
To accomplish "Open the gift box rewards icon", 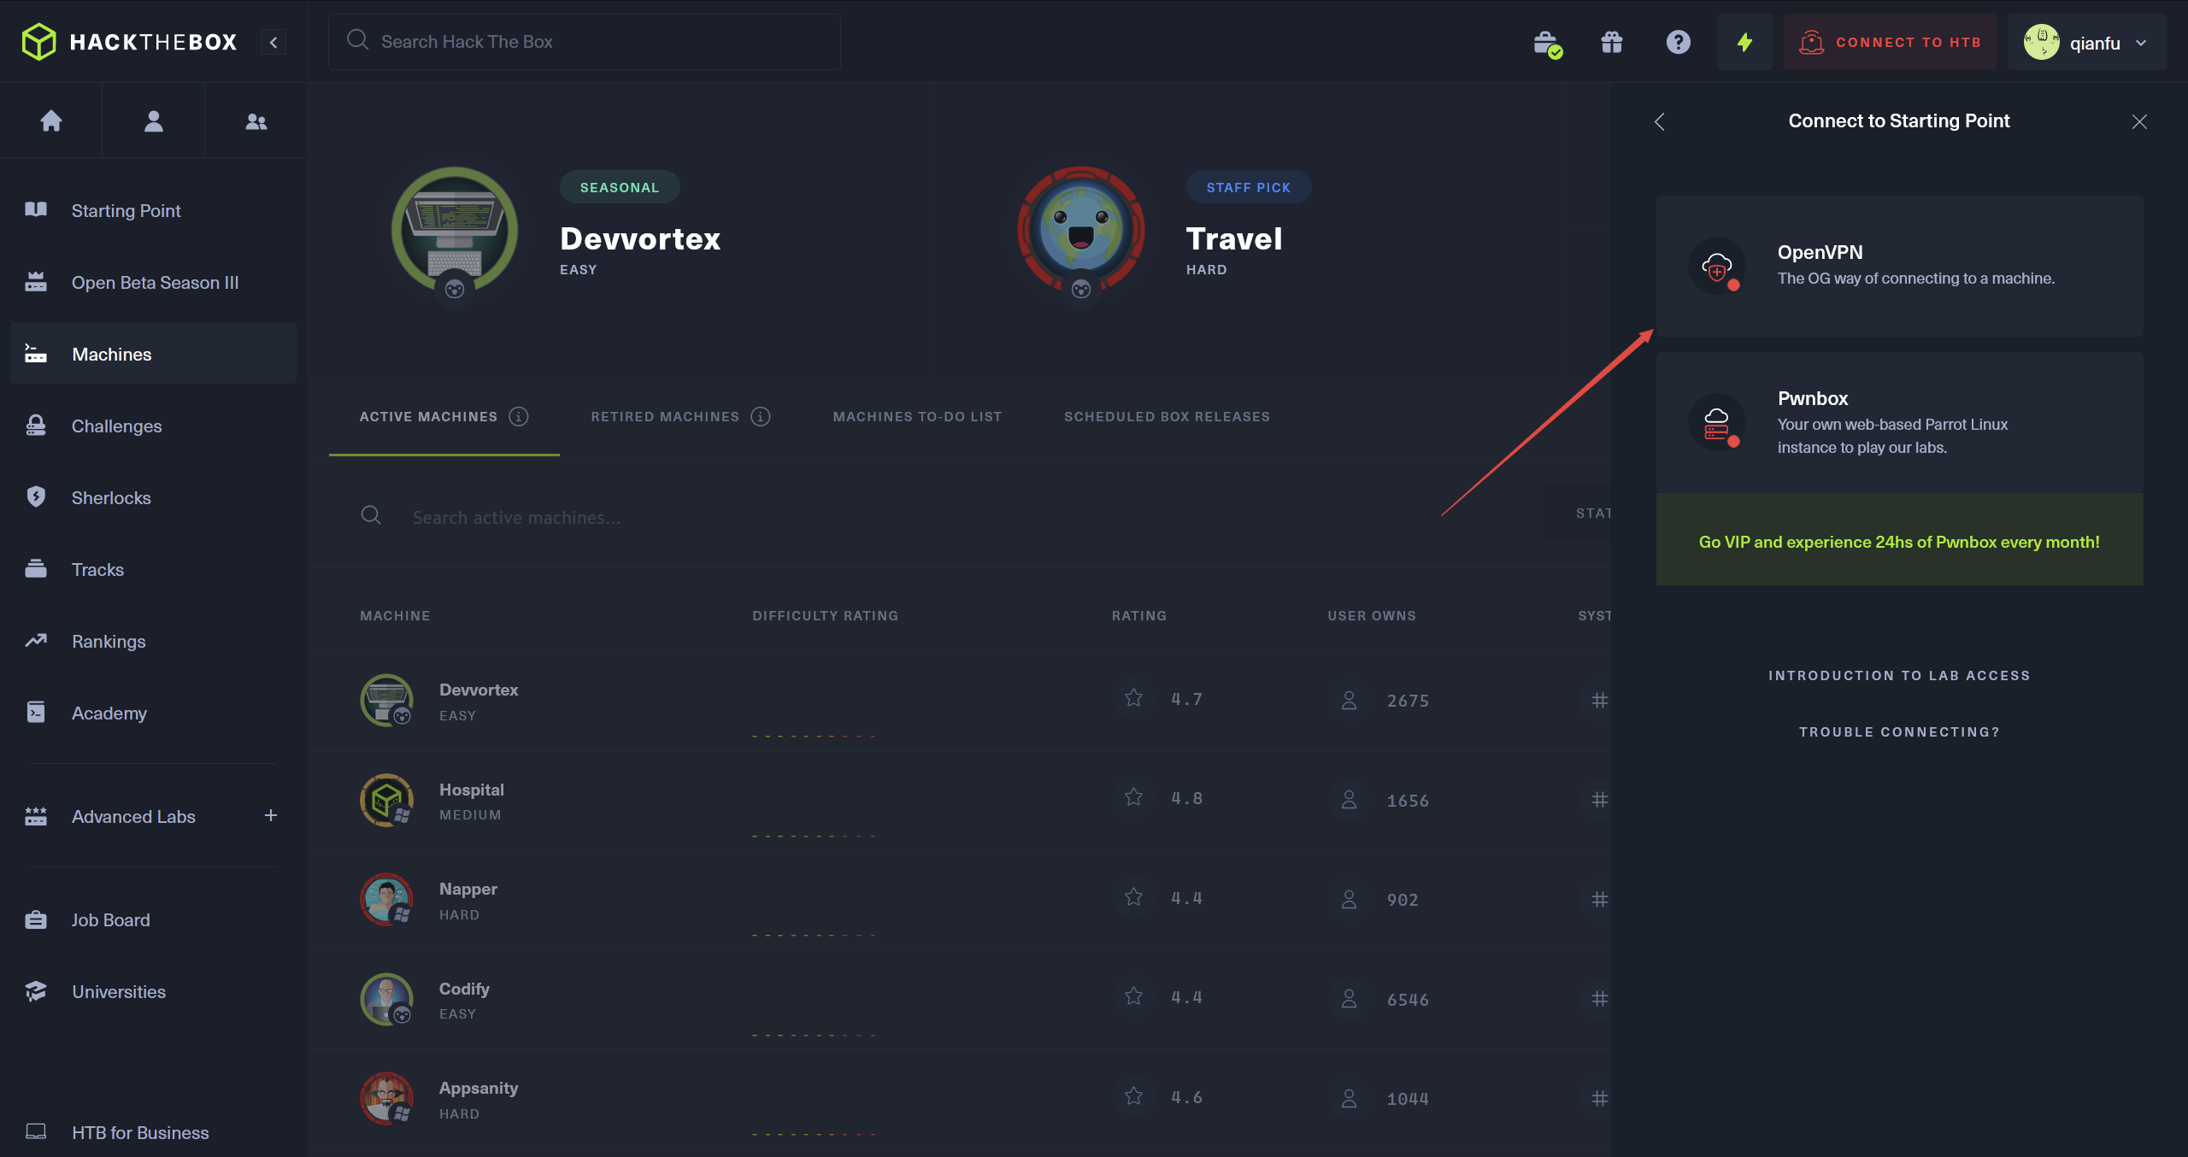I will (x=1611, y=42).
